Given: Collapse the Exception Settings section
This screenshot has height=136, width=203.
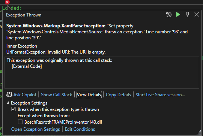Looking at the screenshot, I should 8,103.
